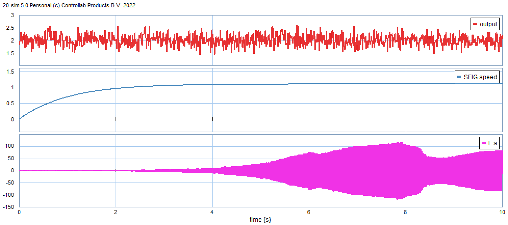508x225 pixels.
Task: Click the 3 y-axis label of output plot
Action: pos(12,15)
